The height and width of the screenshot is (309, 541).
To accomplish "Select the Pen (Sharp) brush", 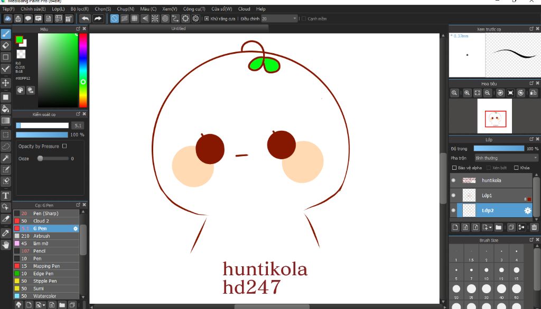I will pyautogui.click(x=46, y=213).
